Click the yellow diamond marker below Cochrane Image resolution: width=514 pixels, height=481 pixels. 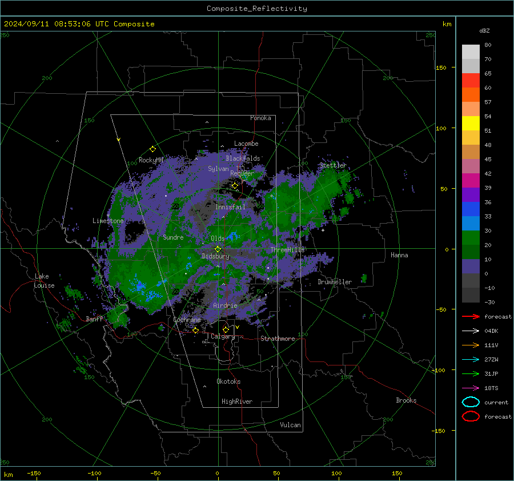click(x=195, y=330)
